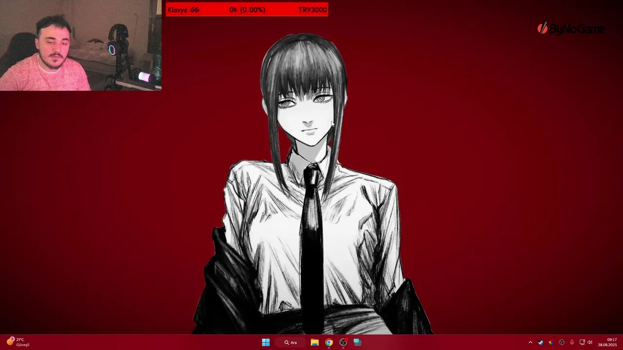Screen dimensions: 623x350
Task: Open OBS Studio from the taskbar
Action: pyautogui.click(x=343, y=342)
